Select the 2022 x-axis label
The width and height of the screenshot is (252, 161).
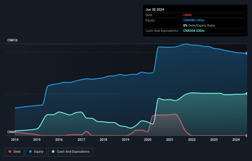coord(192,140)
